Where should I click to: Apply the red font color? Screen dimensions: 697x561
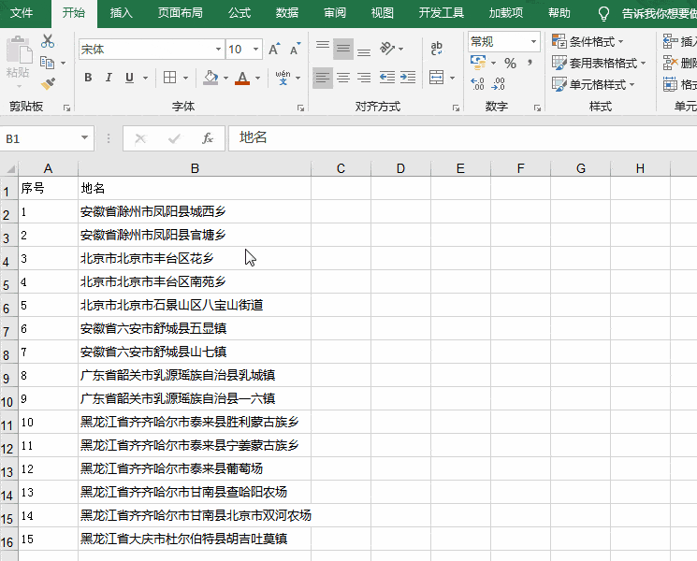coord(242,78)
